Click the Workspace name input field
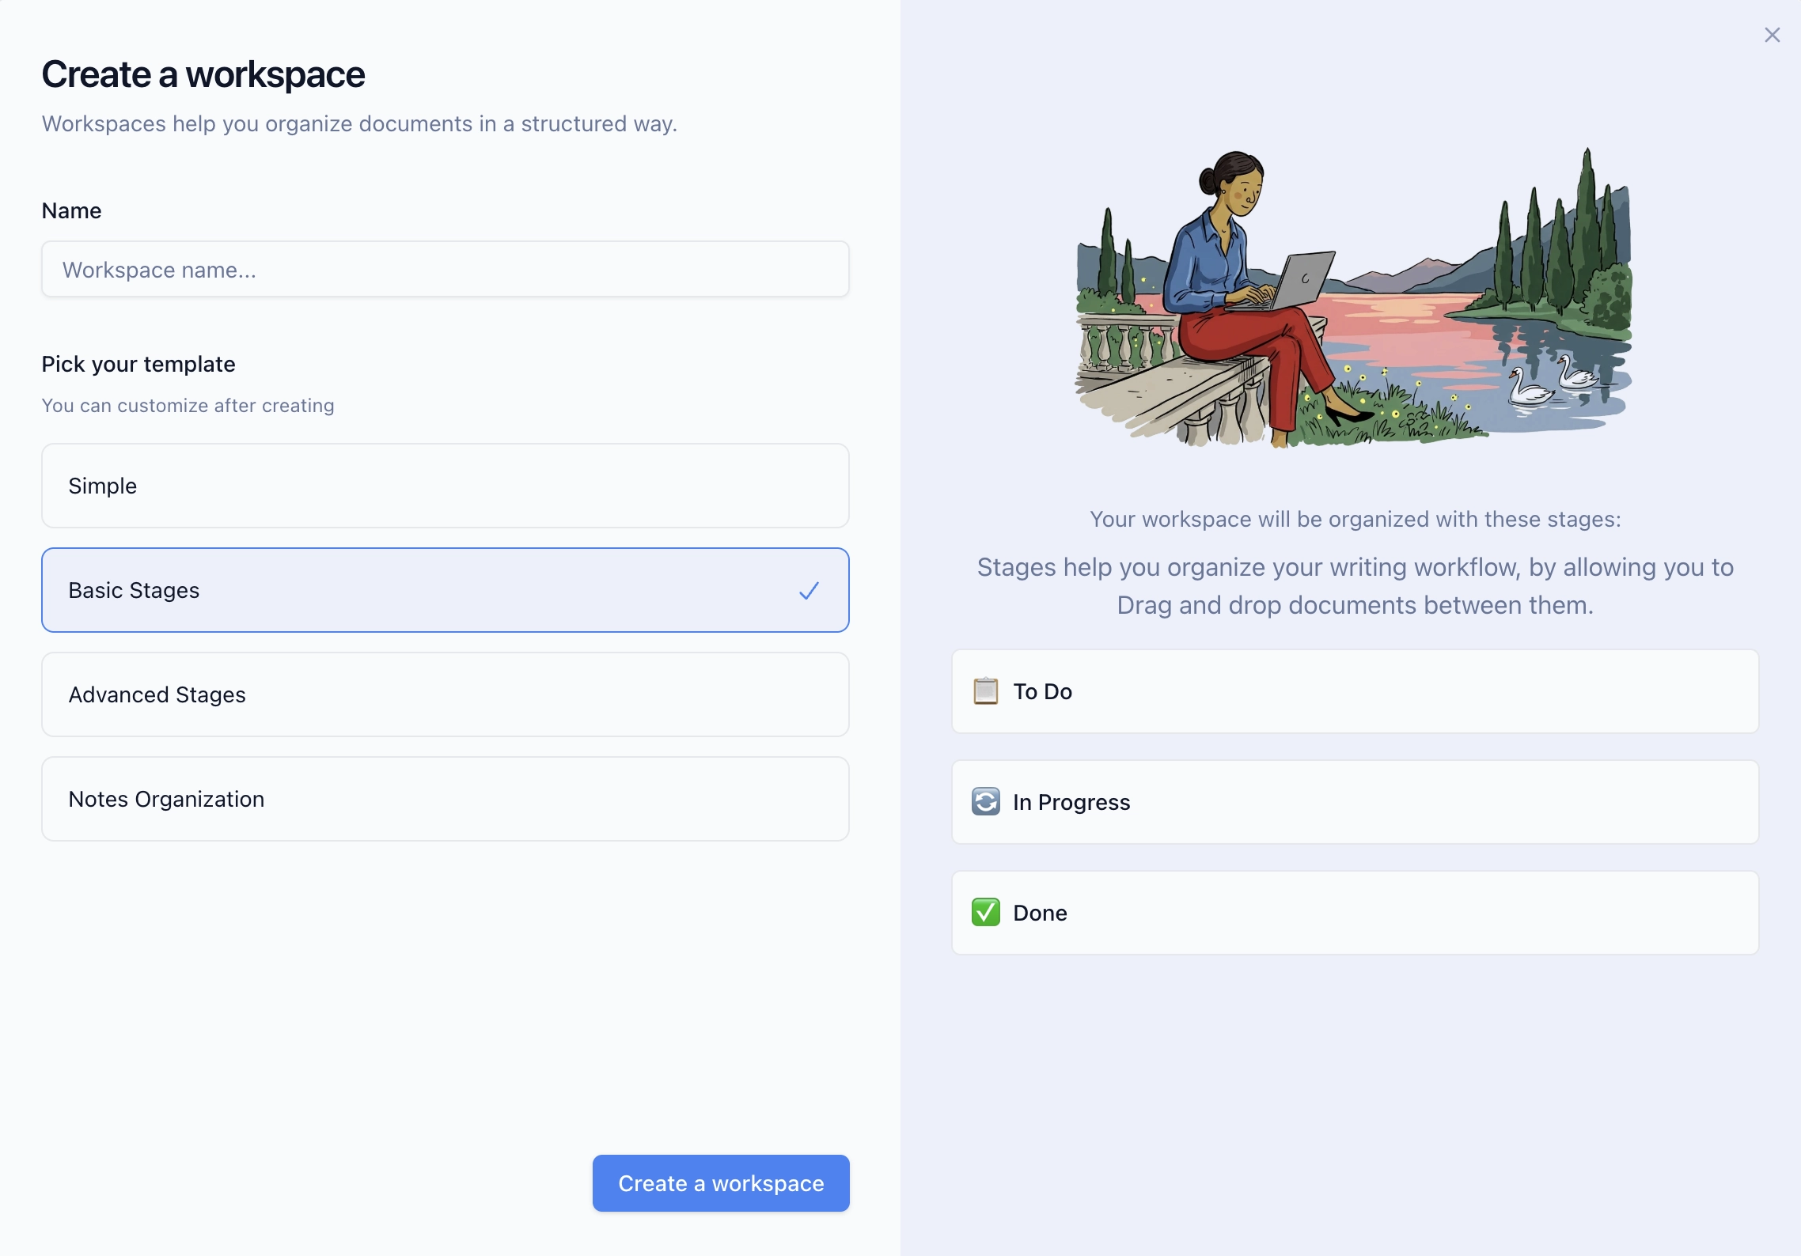 [445, 269]
